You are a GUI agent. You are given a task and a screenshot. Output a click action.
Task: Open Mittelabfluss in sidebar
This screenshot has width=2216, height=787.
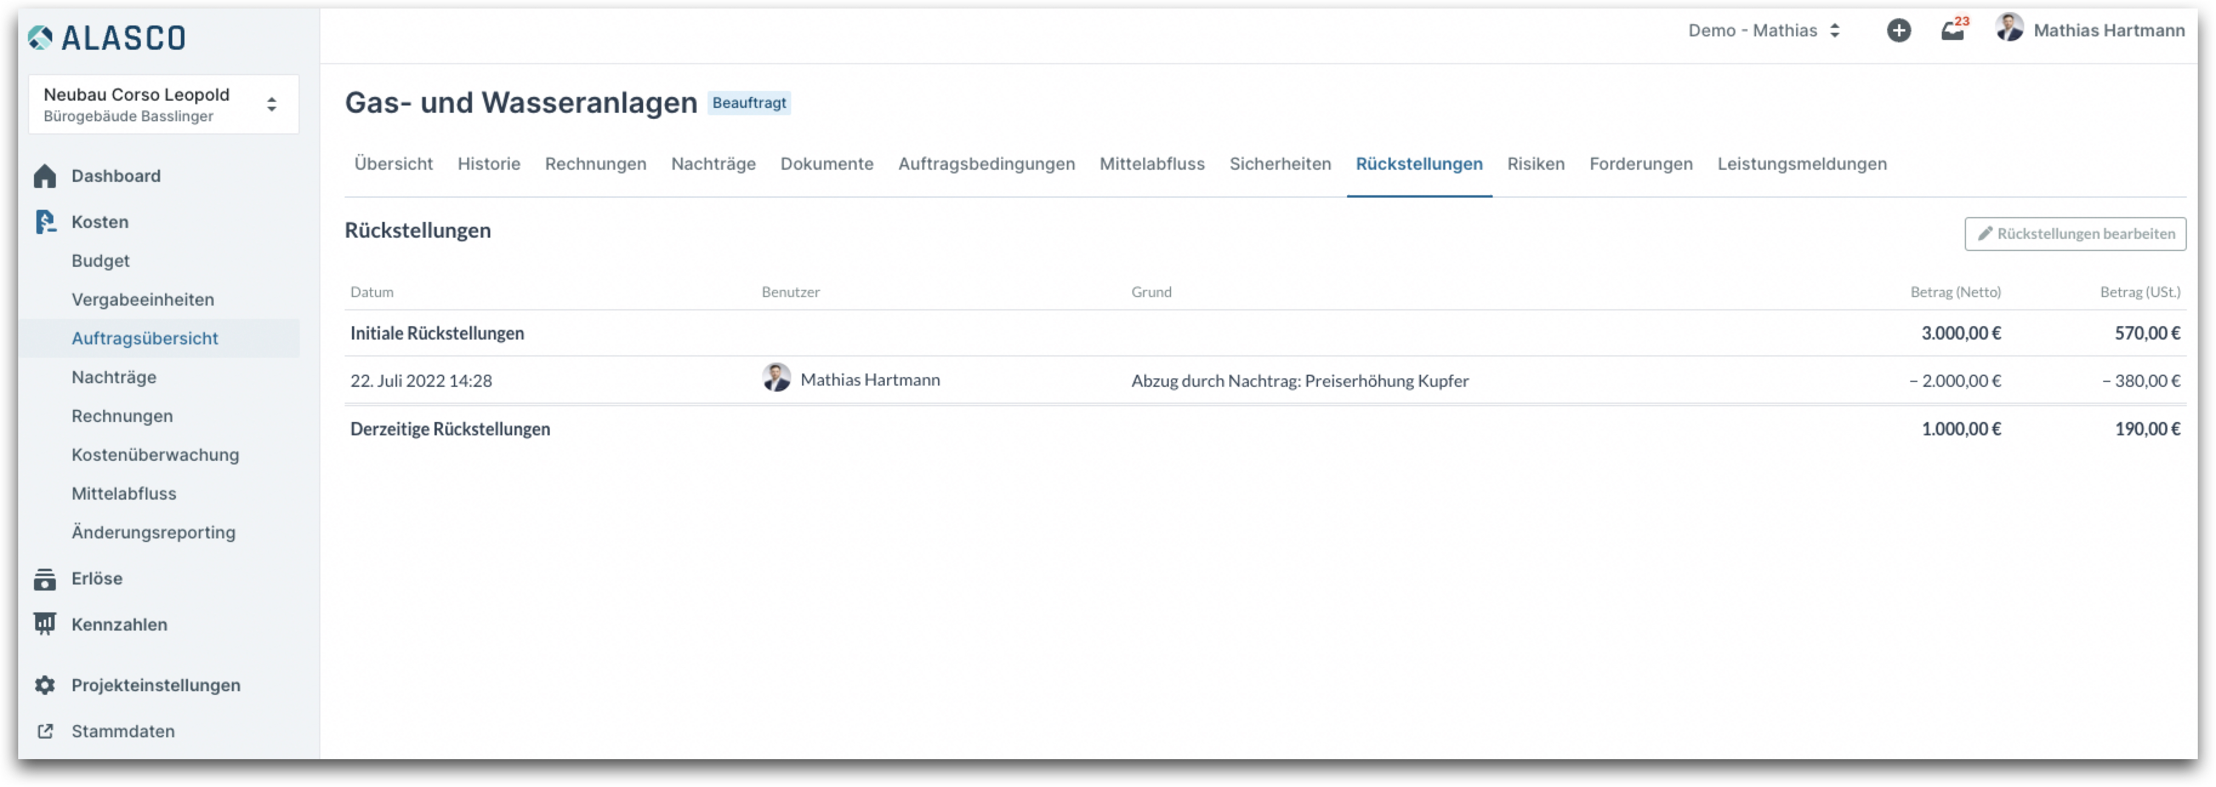click(124, 493)
